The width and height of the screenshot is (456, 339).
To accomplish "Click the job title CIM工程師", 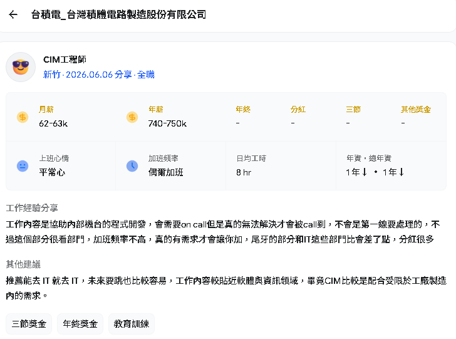I will point(65,60).
